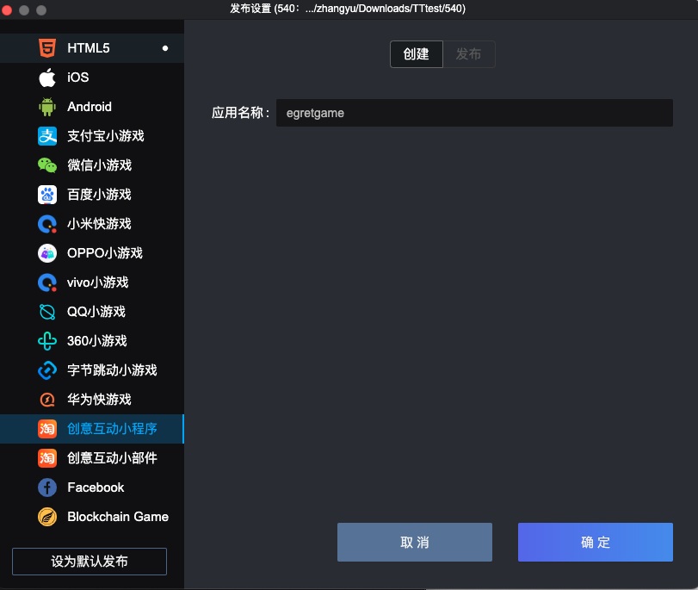Image resolution: width=698 pixels, height=590 pixels.
Task: Select the HTML5 platform icon
Action: (x=47, y=48)
